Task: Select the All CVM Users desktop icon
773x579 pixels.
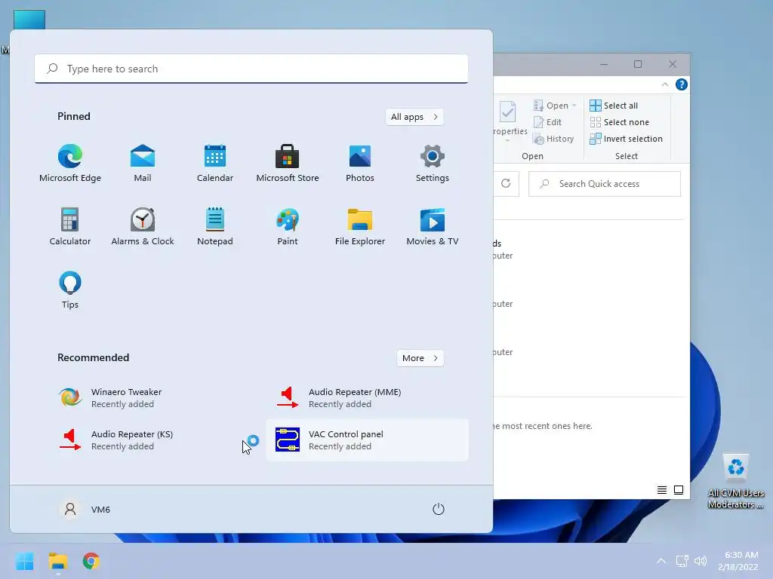Action: (x=735, y=481)
